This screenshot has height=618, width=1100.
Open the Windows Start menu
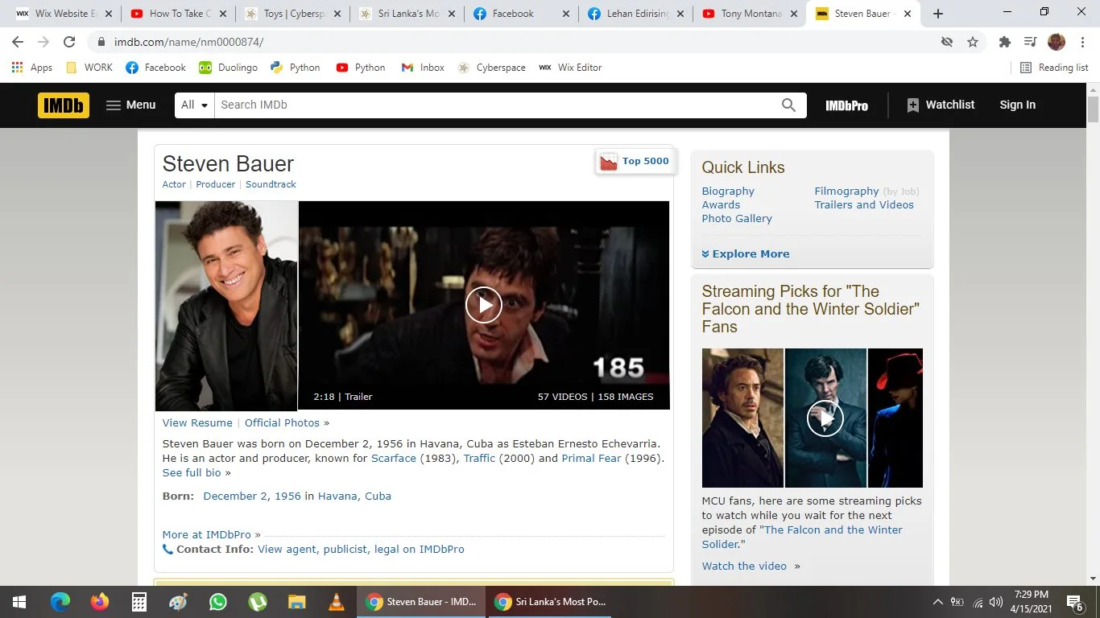(x=19, y=602)
